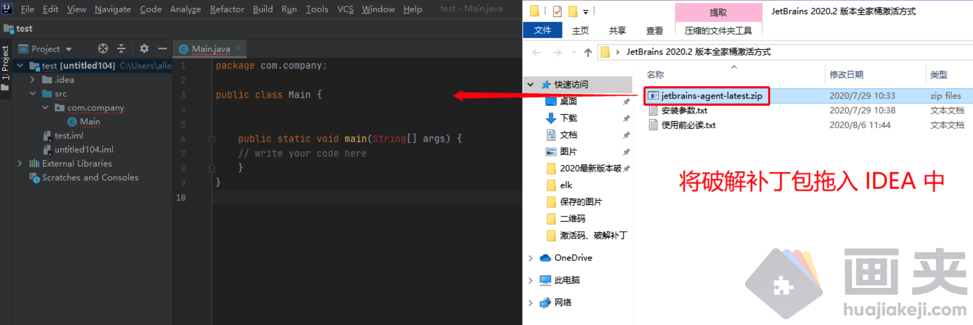Go forward in File Explorer
973x325 pixels.
click(557, 52)
